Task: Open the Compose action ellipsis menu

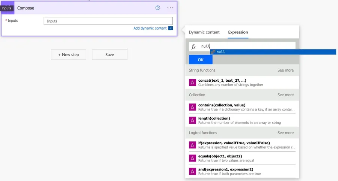Action: pyautogui.click(x=170, y=8)
